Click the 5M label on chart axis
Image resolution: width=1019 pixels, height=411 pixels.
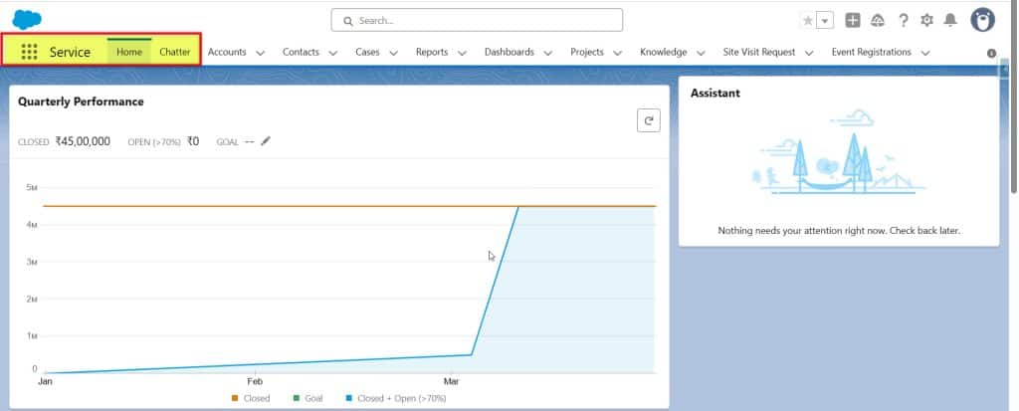point(32,187)
